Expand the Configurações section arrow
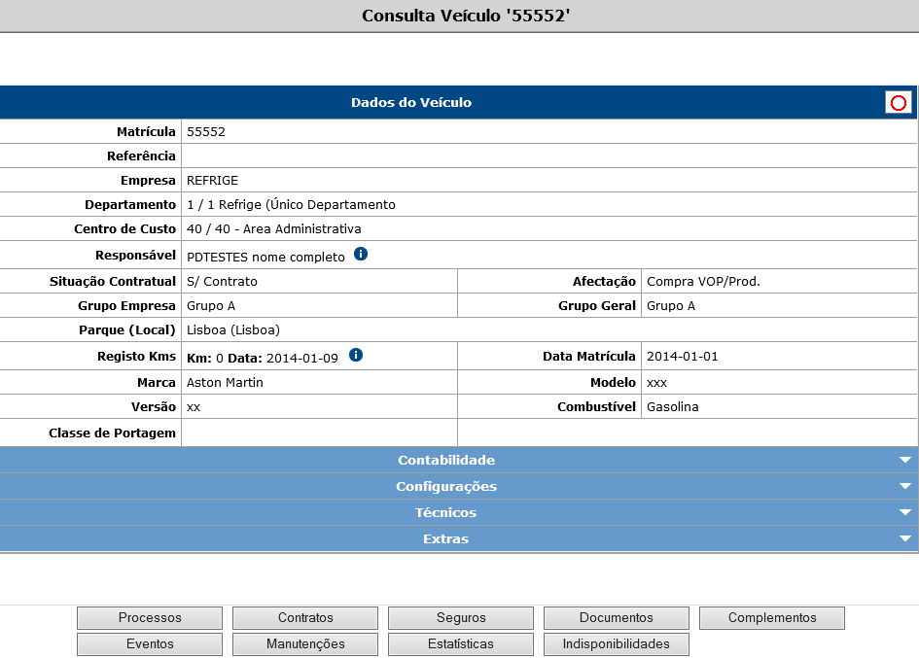919x658 pixels. pyautogui.click(x=905, y=486)
